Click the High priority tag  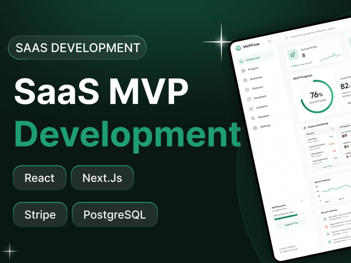coord(334,151)
